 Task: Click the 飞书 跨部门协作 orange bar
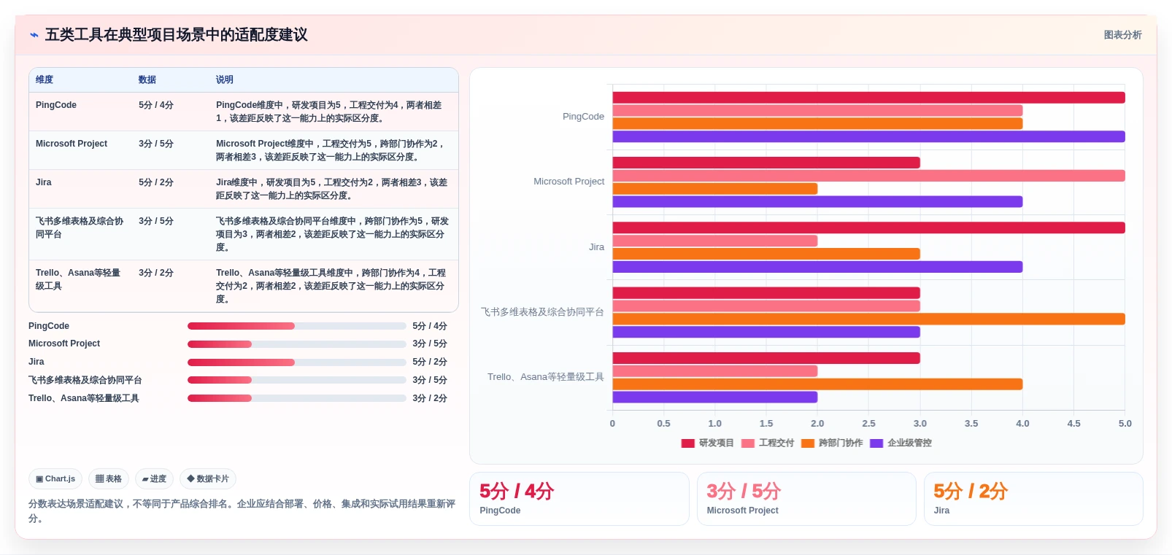coord(868,319)
